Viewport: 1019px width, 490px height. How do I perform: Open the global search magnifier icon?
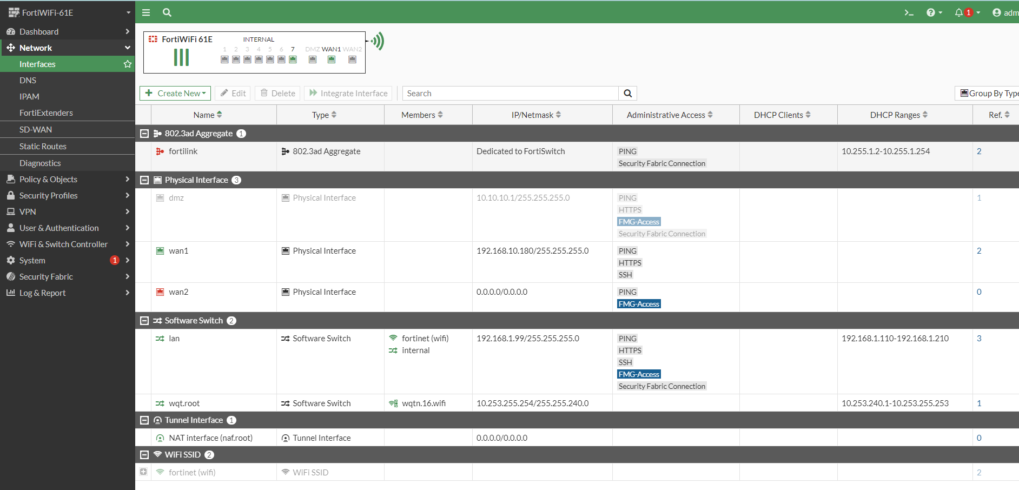click(x=167, y=12)
